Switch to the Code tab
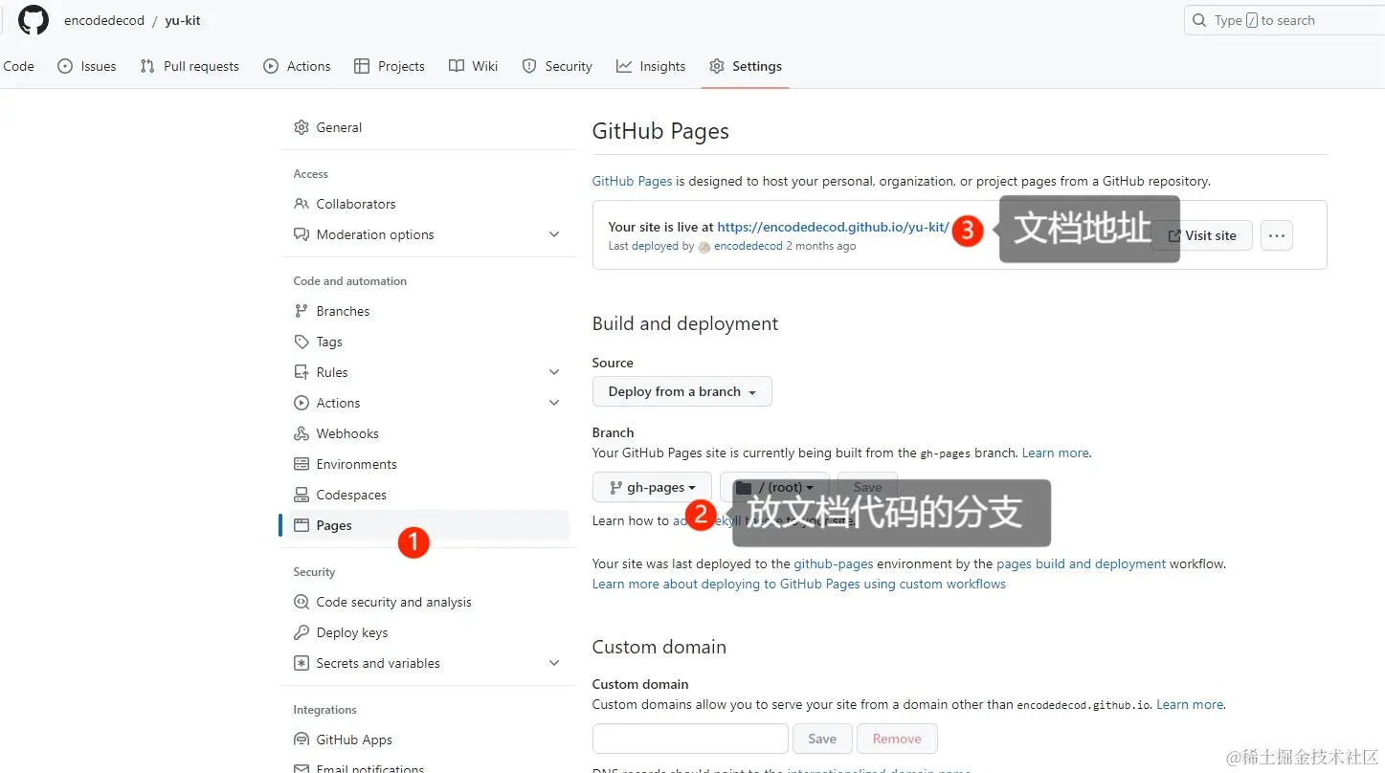Viewport: 1385px width, 773px height. coord(18,66)
